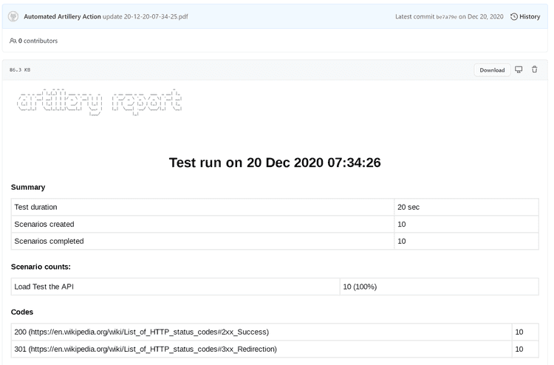The image size is (554, 365).
Task: Select the Scenarios created row
Action: 275,224
